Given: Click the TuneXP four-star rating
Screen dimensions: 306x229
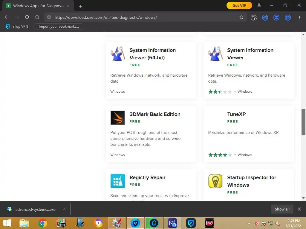Looking at the screenshot, I should [x=220, y=155].
